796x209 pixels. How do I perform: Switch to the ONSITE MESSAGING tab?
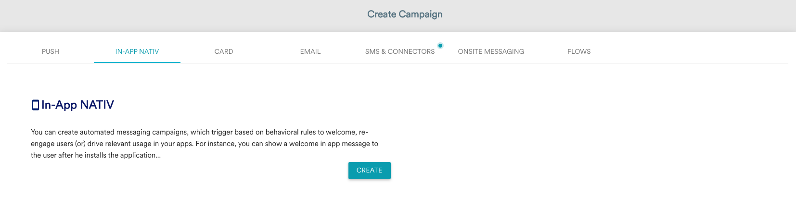click(x=491, y=51)
